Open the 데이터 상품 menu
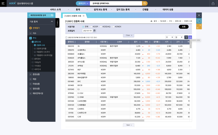Viewport: 218px width, 135px height. coord(168,9)
